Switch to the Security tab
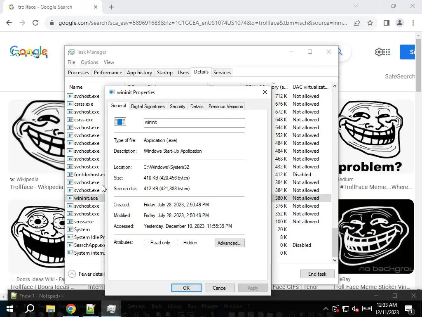The image size is (422, 317). pos(177,106)
